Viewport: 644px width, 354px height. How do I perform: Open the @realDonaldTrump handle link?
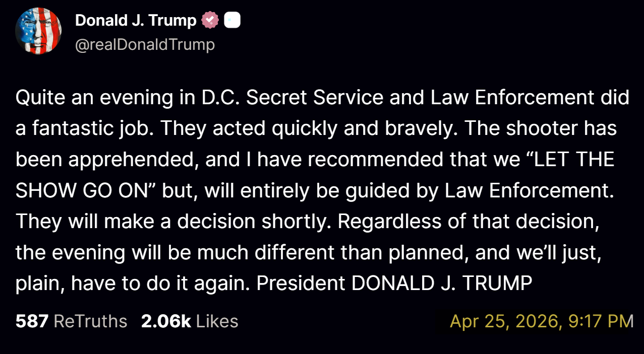point(145,45)
